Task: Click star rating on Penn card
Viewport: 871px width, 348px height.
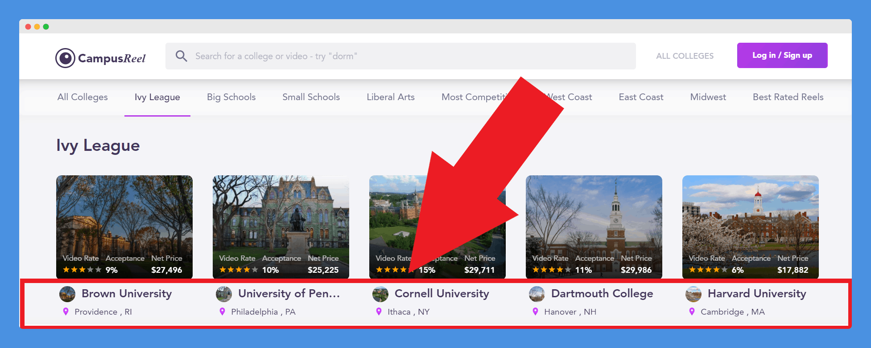Action: [239, 270]
